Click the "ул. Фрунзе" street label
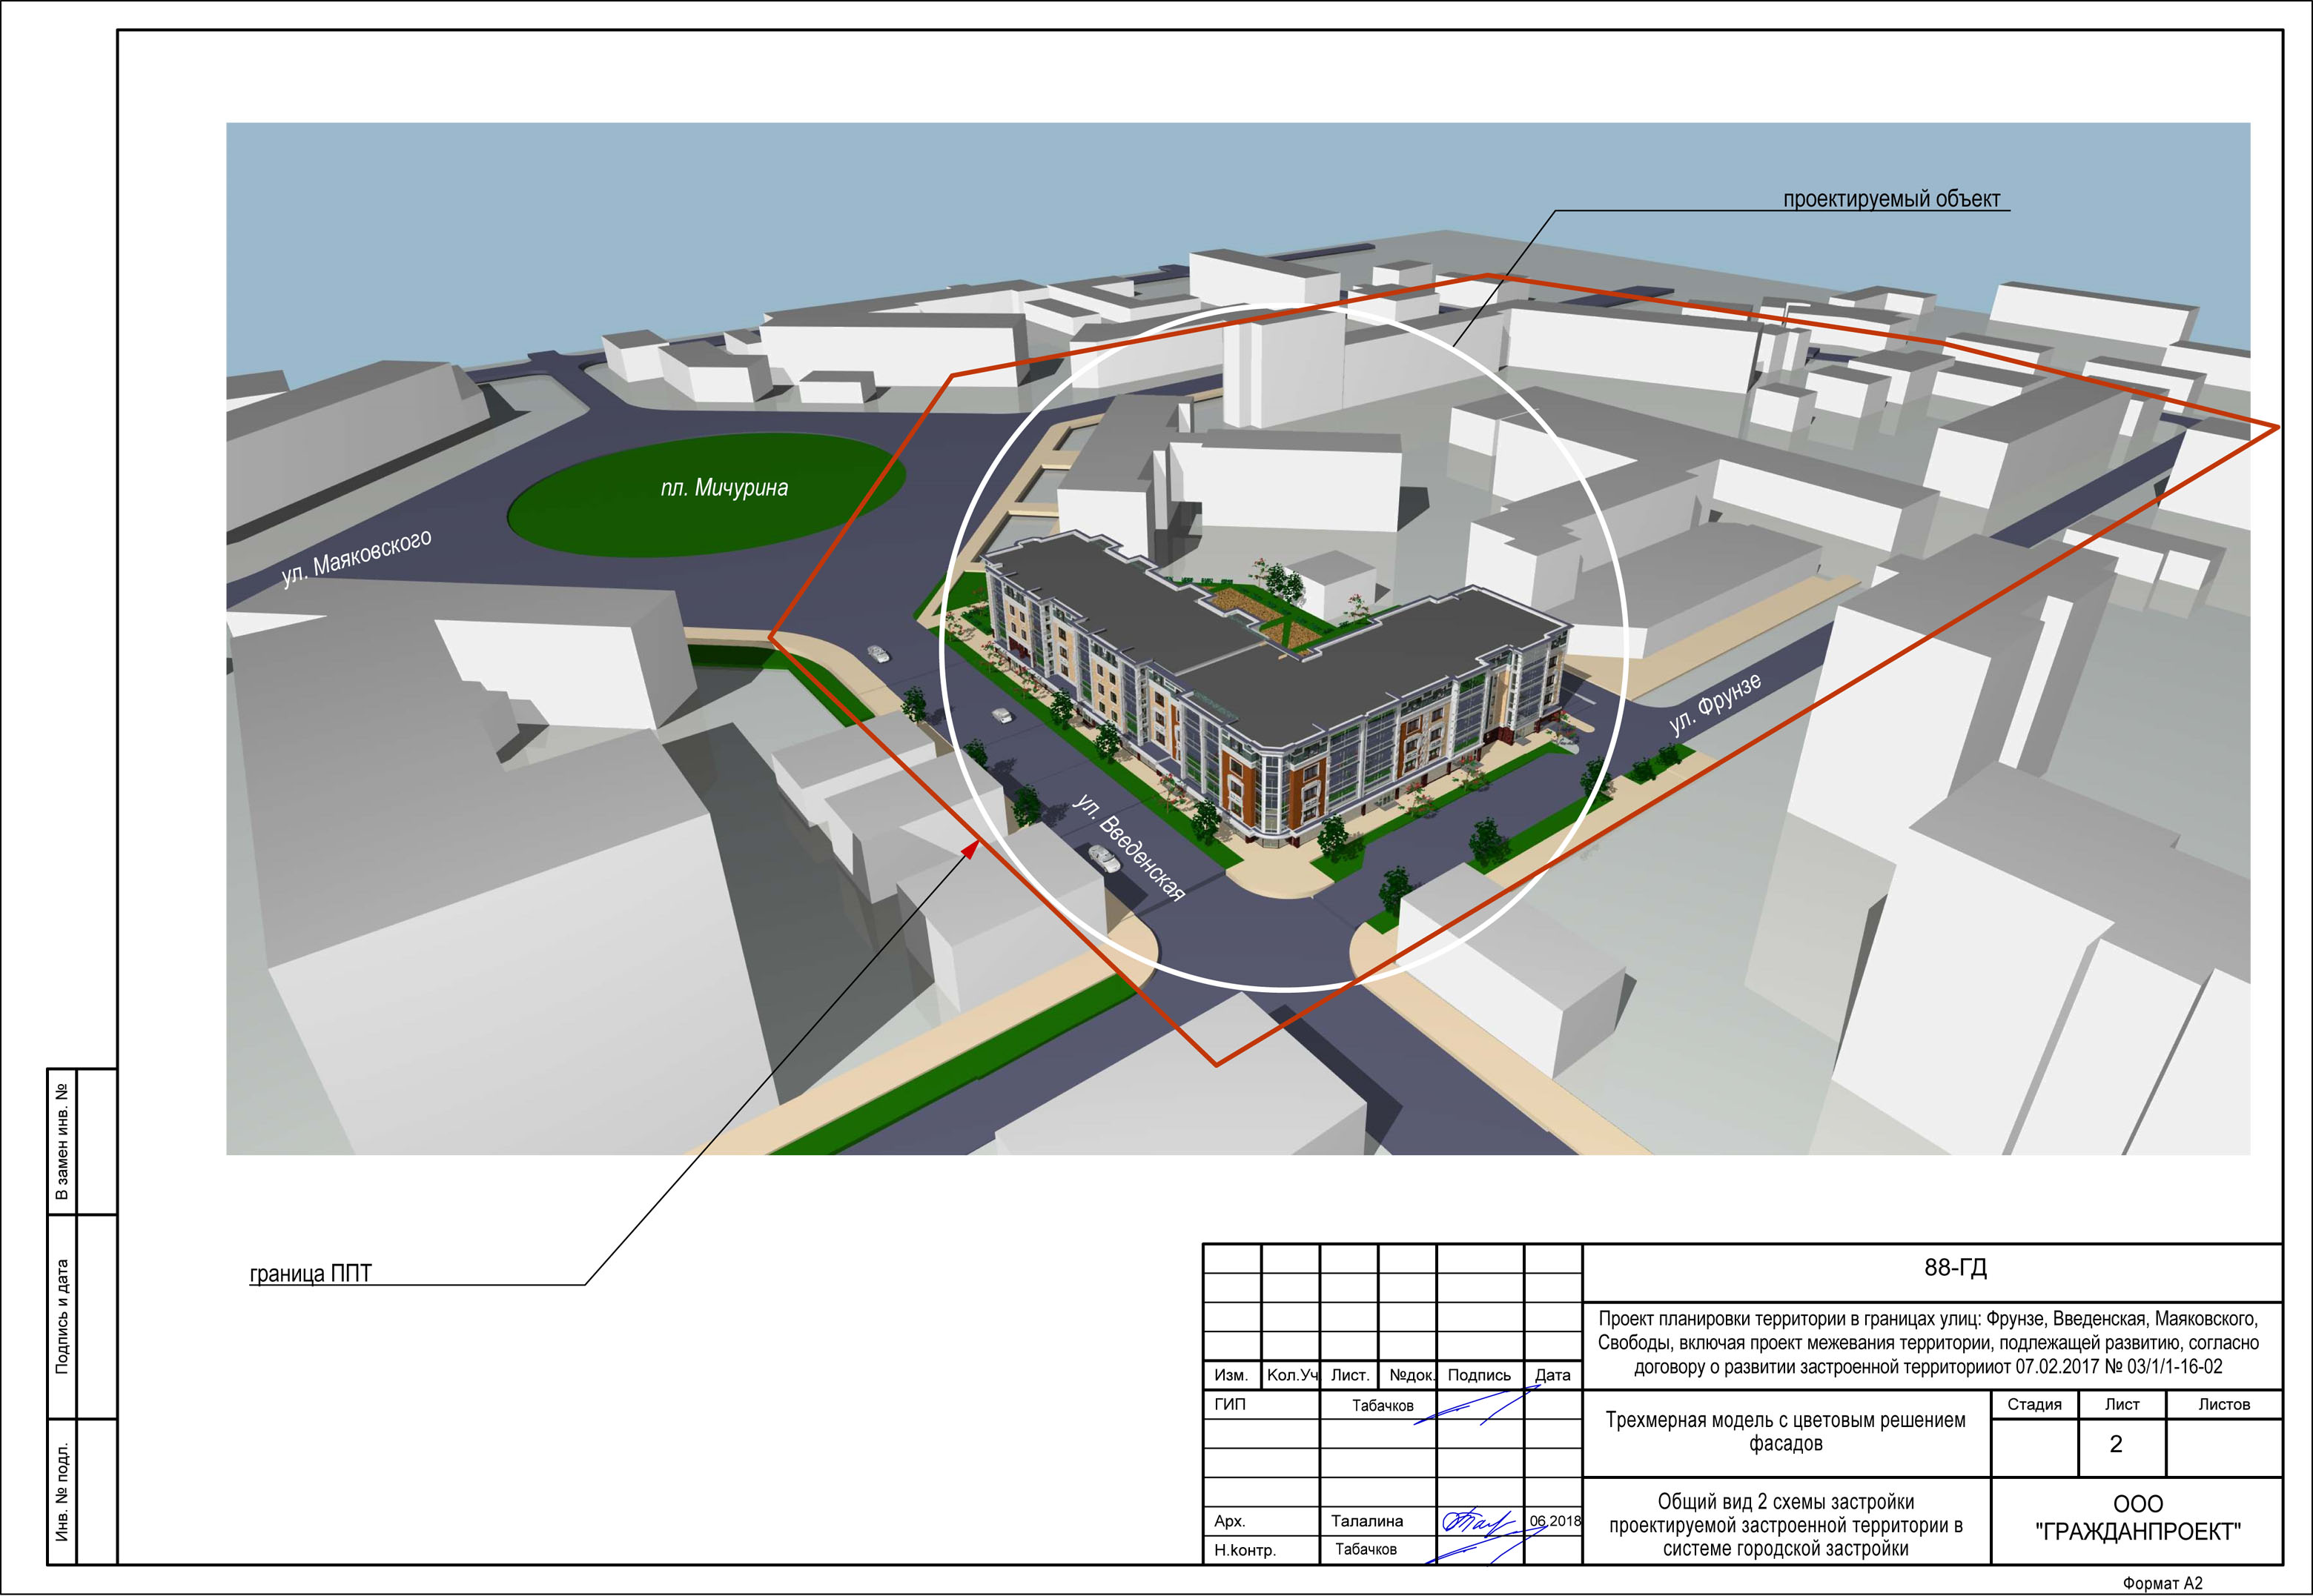 click(x=1715, y=704)
